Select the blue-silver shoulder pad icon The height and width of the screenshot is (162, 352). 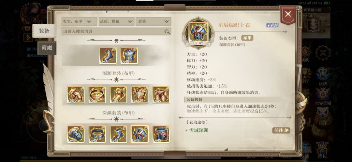tap(76, 134)
